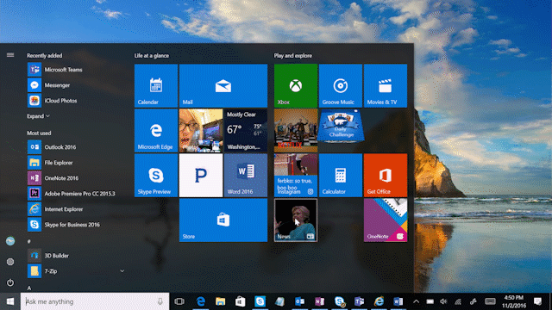The height and width of the screenshot is (310, 552).
Task: Open the photo tile beside Microsoft Edge
Action: (201, 130)
